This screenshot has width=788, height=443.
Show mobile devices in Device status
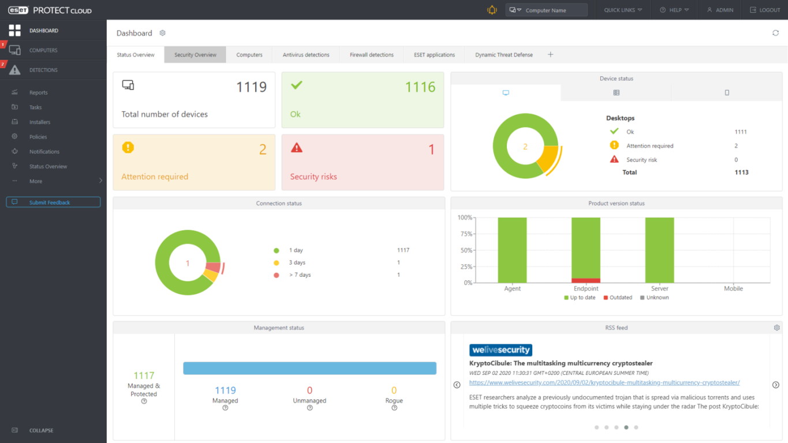727,93
